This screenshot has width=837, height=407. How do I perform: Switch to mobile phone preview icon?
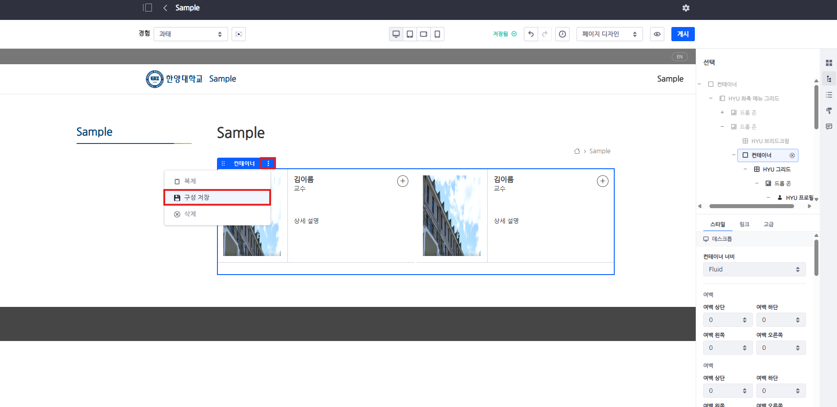click(x=437, y=34)
